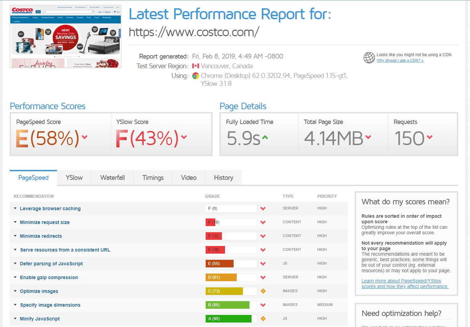Click the F(43%) YSlow score value
This screenshot has height=327, width=470.
click(147, 138)
